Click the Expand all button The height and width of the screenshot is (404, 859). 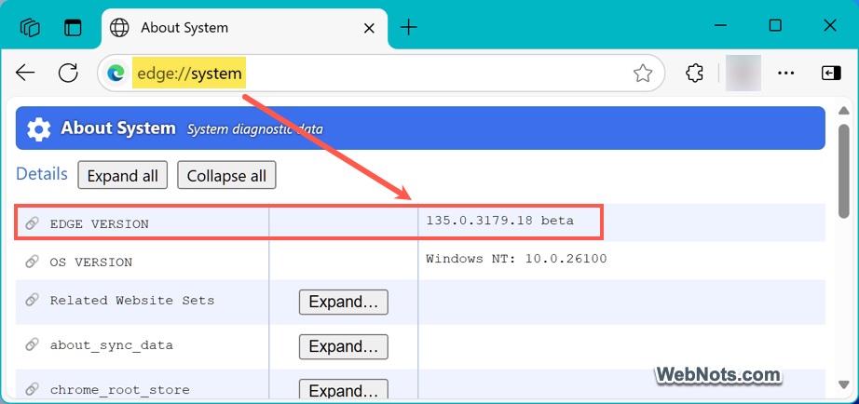click(123, 175)
